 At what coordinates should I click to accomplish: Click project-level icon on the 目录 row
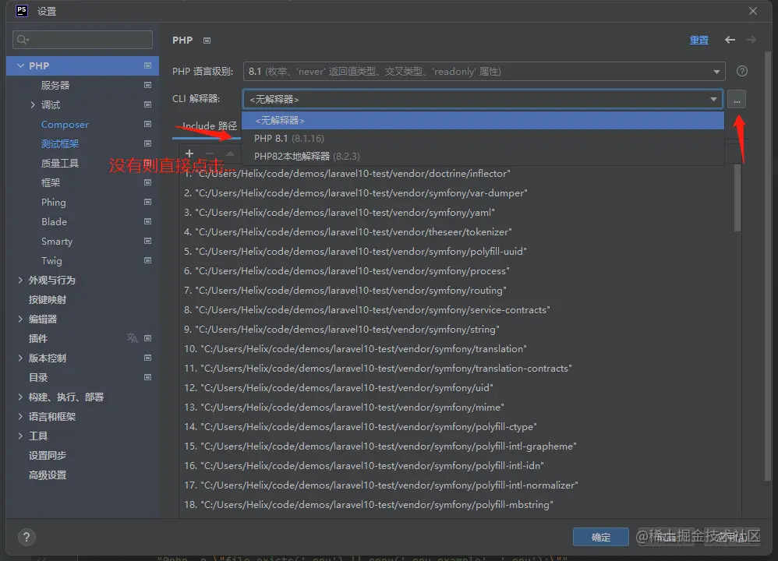(x=147, y=377)
